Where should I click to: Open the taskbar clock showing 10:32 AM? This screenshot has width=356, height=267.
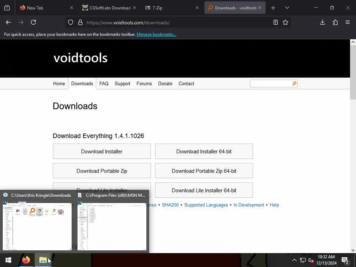click(x=326, y=260)
